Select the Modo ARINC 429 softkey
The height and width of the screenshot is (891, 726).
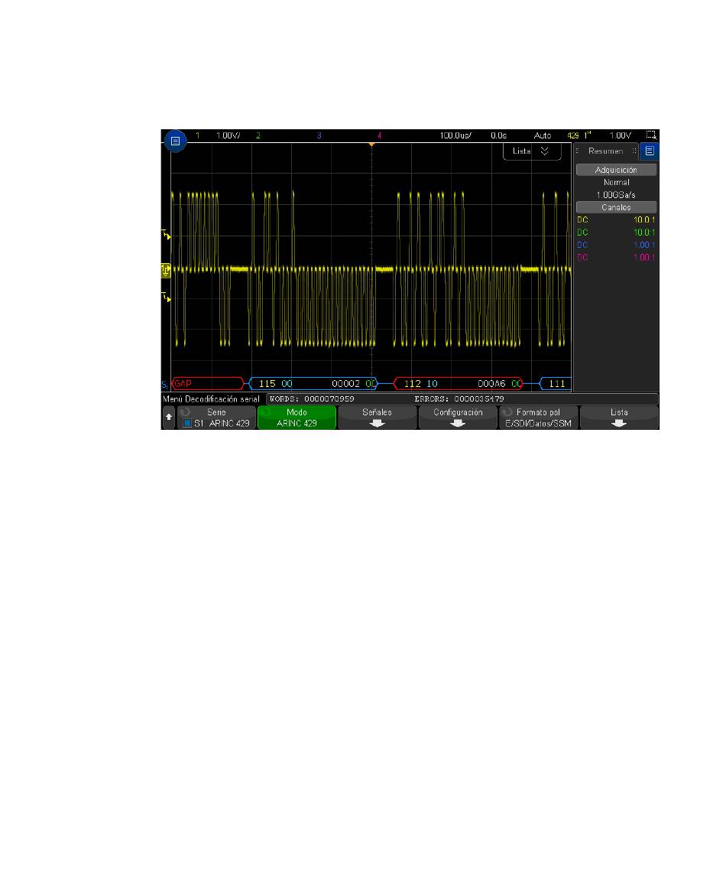tap(297, 418)
